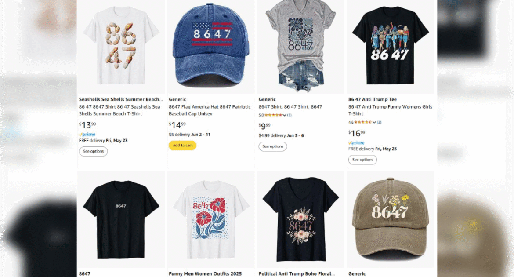Click See options under Anti Trump tee
Image resolution: width=514 pixels, height=277 pixels.
pos(362,160)
